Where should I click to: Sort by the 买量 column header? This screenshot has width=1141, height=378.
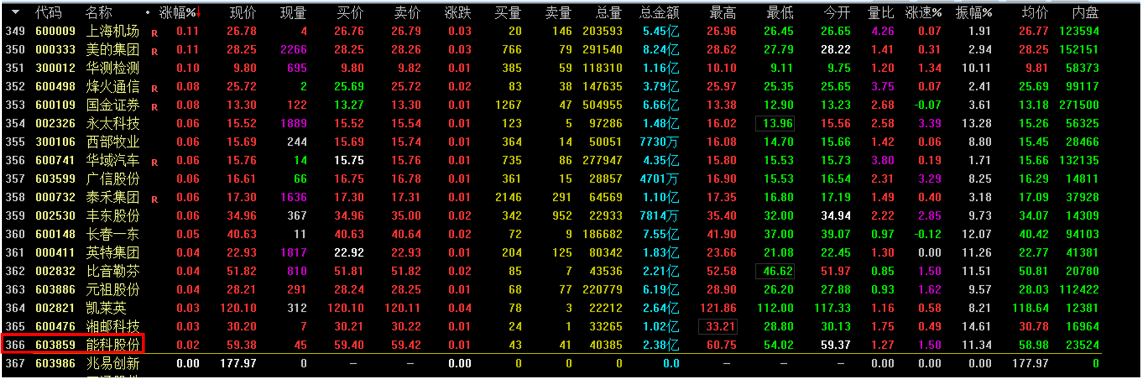pyautogui.click(x=508, y=12)
